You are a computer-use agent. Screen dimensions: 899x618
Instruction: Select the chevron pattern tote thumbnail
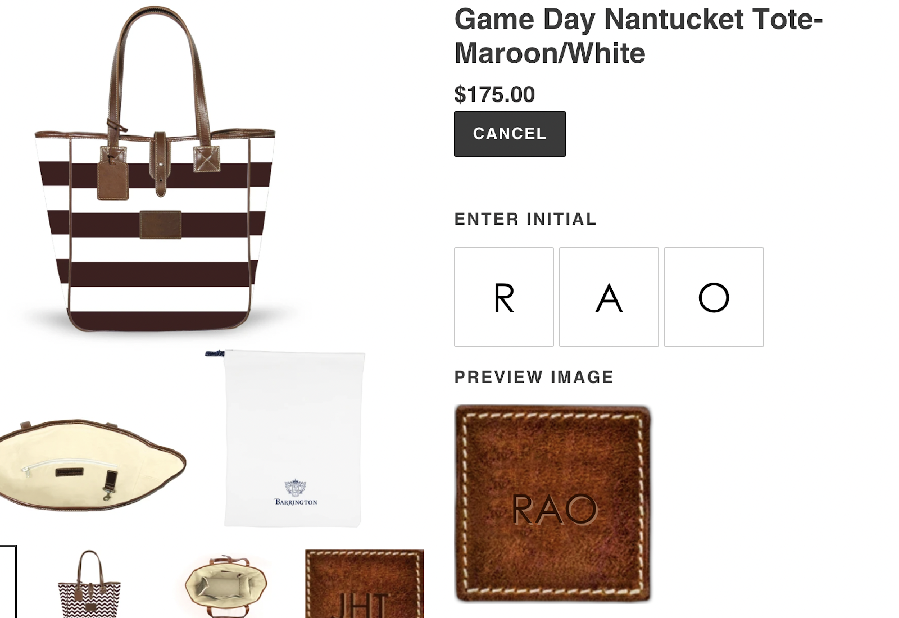tap(90, 584)
